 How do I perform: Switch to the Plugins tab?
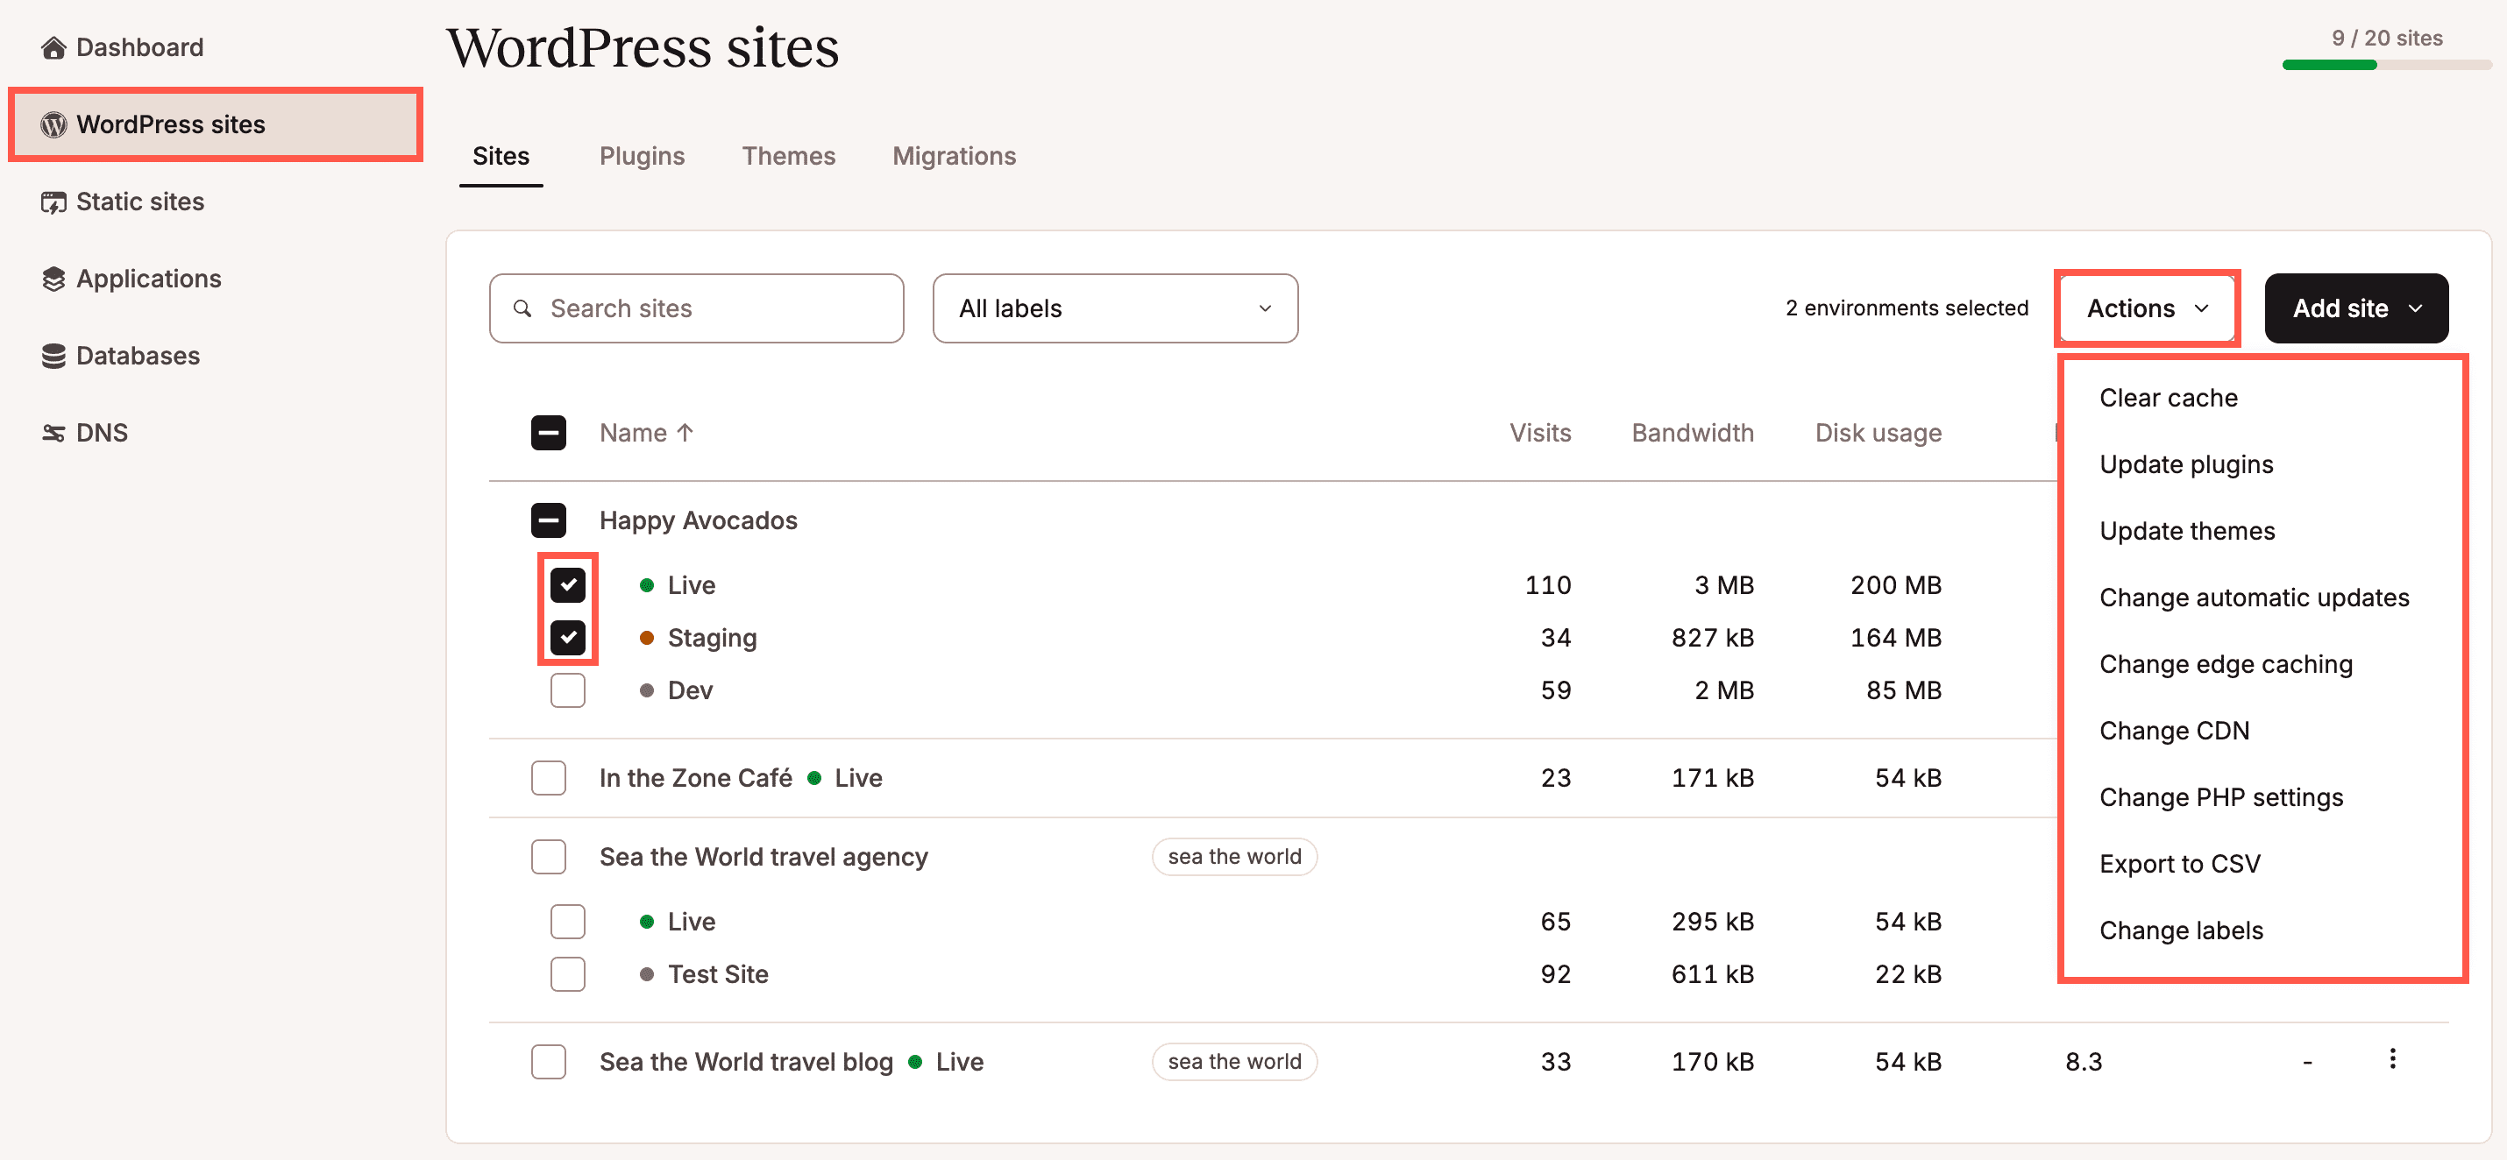[642, 157]
